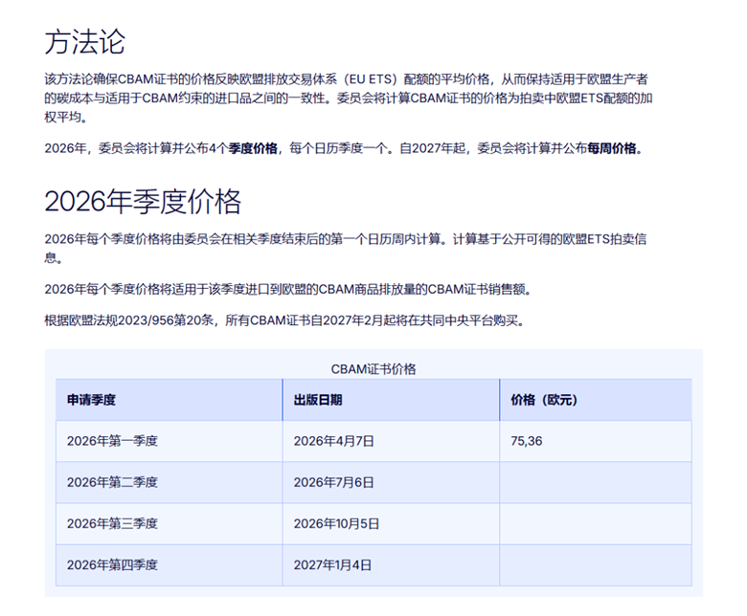Click the 申请季度 column header
747x616 pixels.
tap(170, 400)
